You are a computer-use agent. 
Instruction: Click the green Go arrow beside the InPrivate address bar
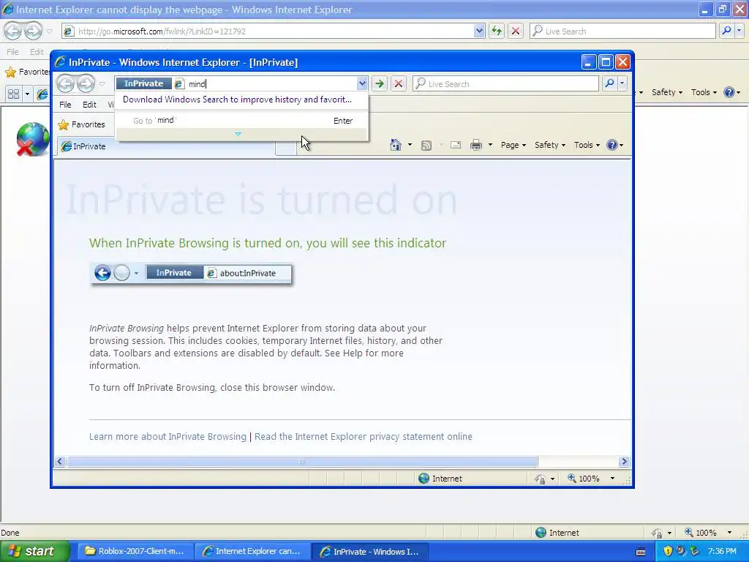coord(380,83)
